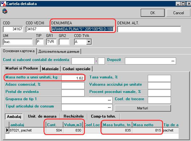Viewport: 191px width, 141px height.
Task: Click the Taxa vamala, % field
Action: (159, 78)
